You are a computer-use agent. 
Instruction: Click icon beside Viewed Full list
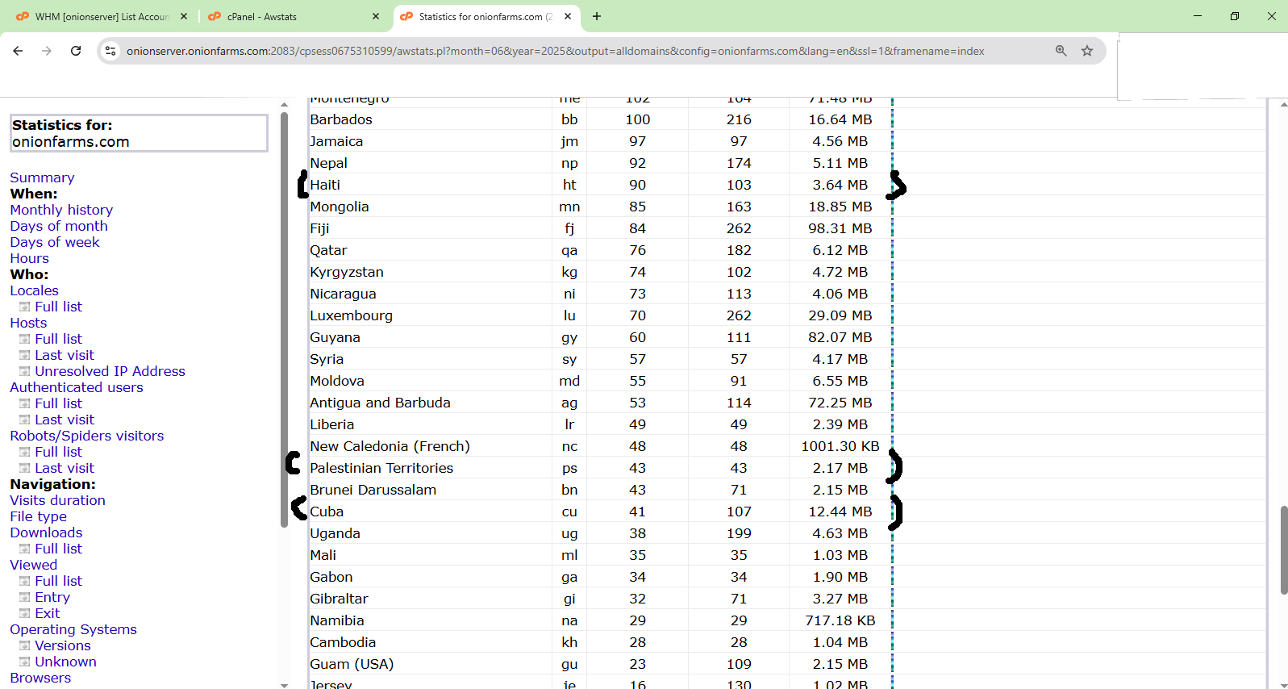tap(25, 582)
